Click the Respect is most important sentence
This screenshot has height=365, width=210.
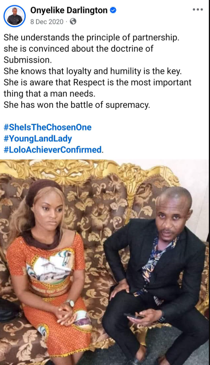97,88
